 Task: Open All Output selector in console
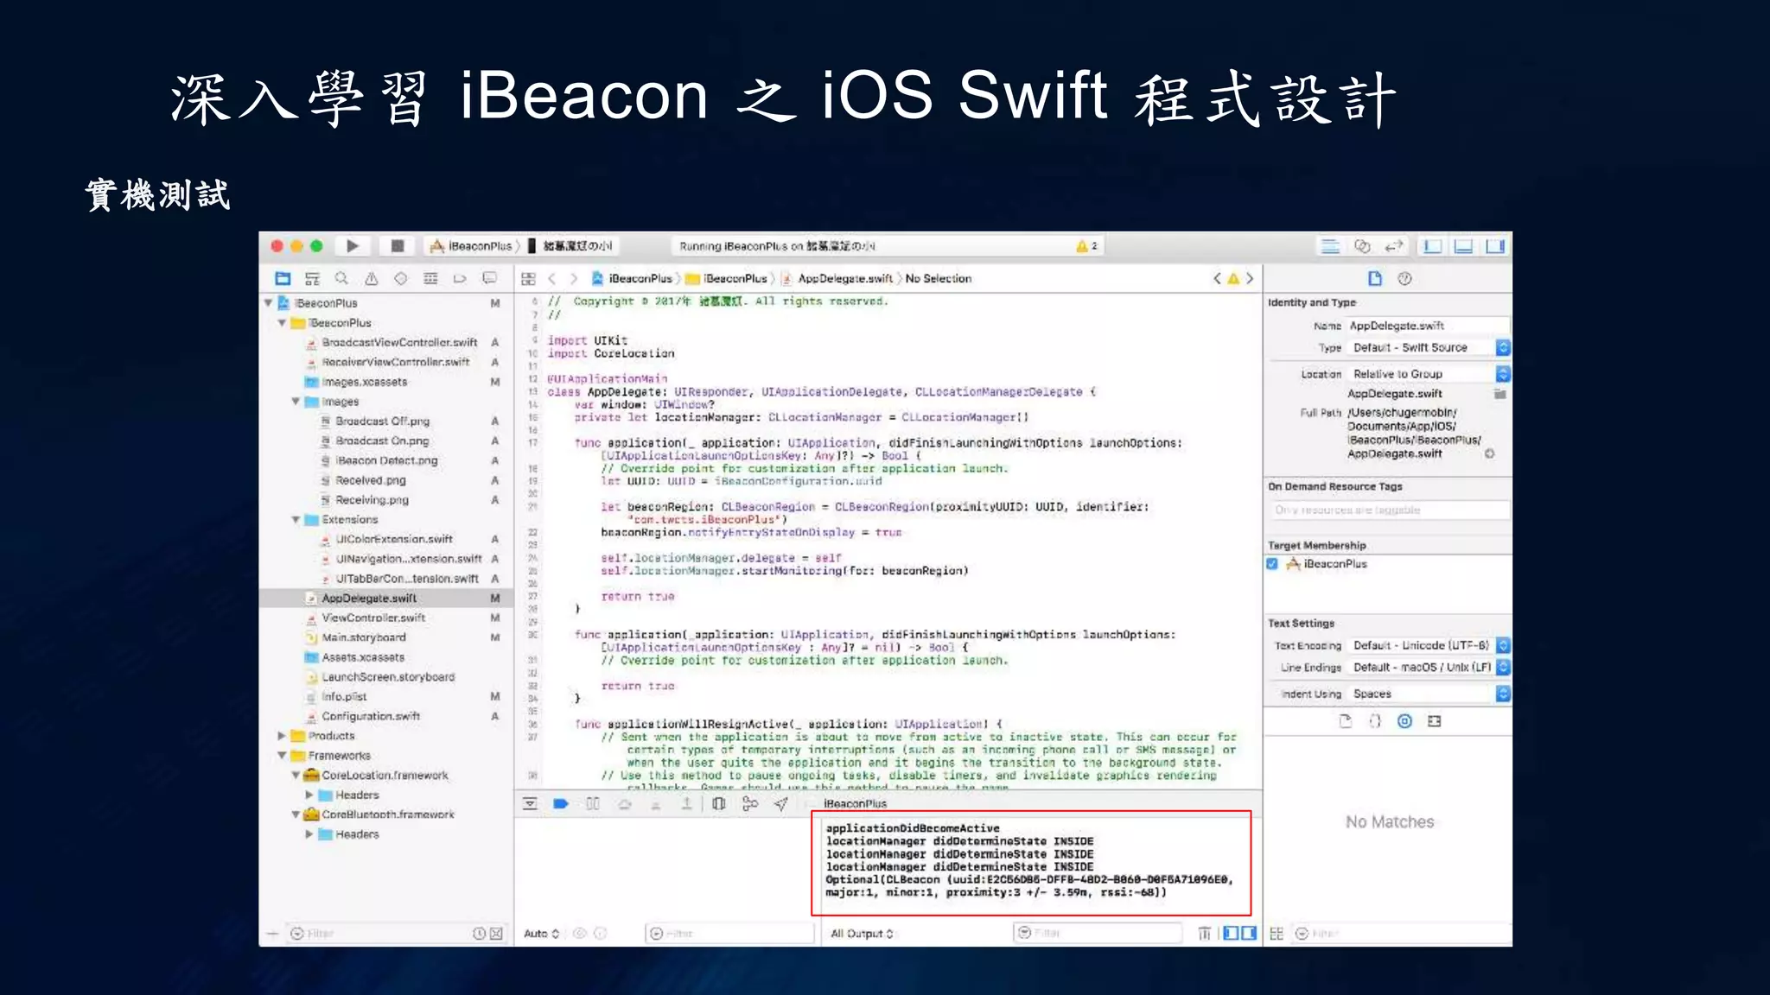click(x=862, y=934)
